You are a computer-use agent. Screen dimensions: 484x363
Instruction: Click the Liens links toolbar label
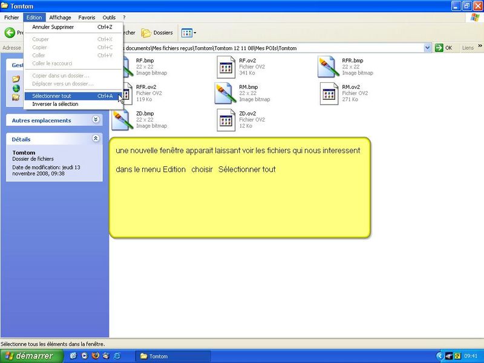point(468,48)
